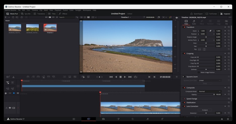Mute the audio track speaker icon

[10, 108]
